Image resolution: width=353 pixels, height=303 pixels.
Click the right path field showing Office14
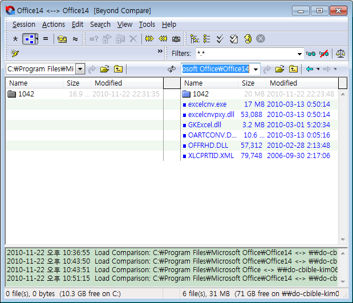click(x=216, y=68)
